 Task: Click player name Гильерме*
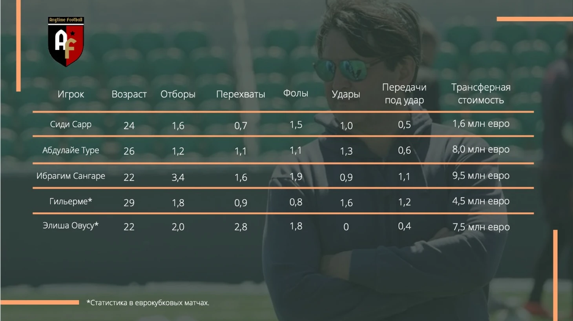pos(71,201)
